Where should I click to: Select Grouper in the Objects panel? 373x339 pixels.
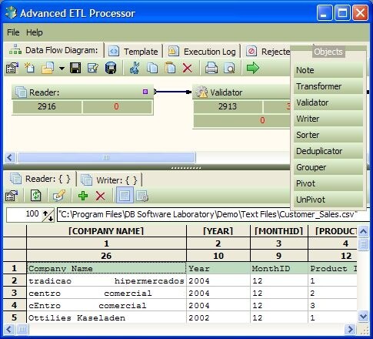click(x=328, y=167)
